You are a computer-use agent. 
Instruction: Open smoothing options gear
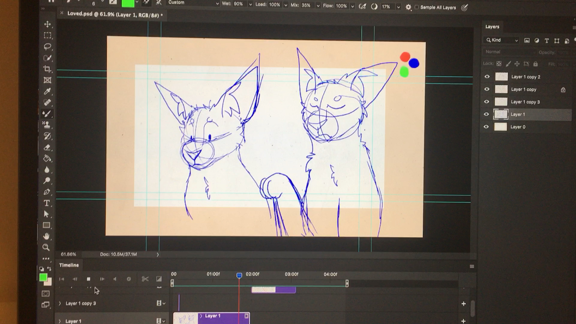pyautogui.click(x=408, y=7)
